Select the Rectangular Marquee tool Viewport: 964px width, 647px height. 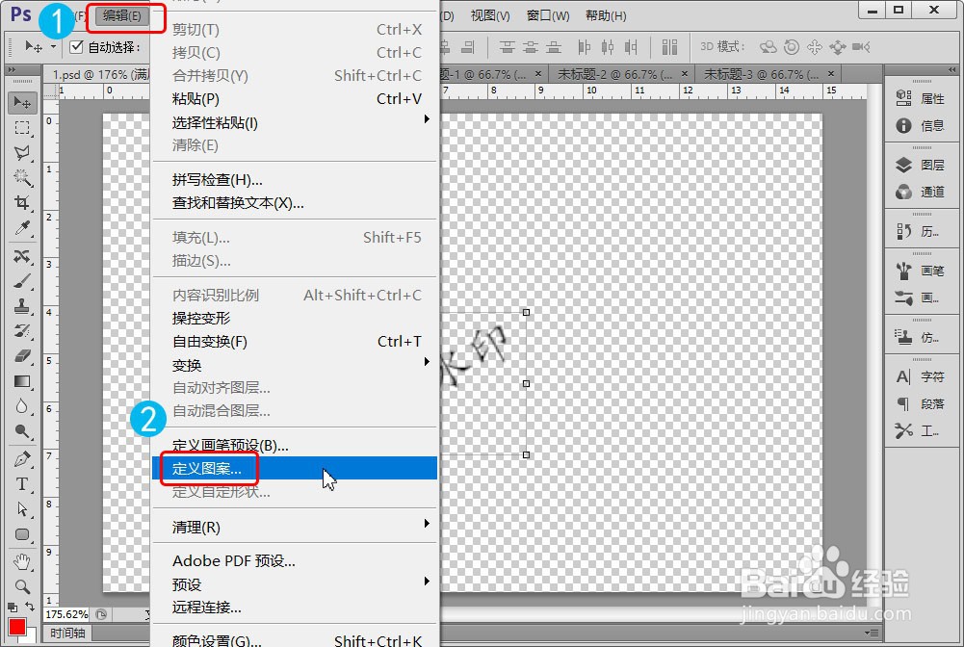[x=22, y=128]
